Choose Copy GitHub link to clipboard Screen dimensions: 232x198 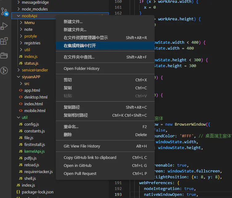click(90, 158)
